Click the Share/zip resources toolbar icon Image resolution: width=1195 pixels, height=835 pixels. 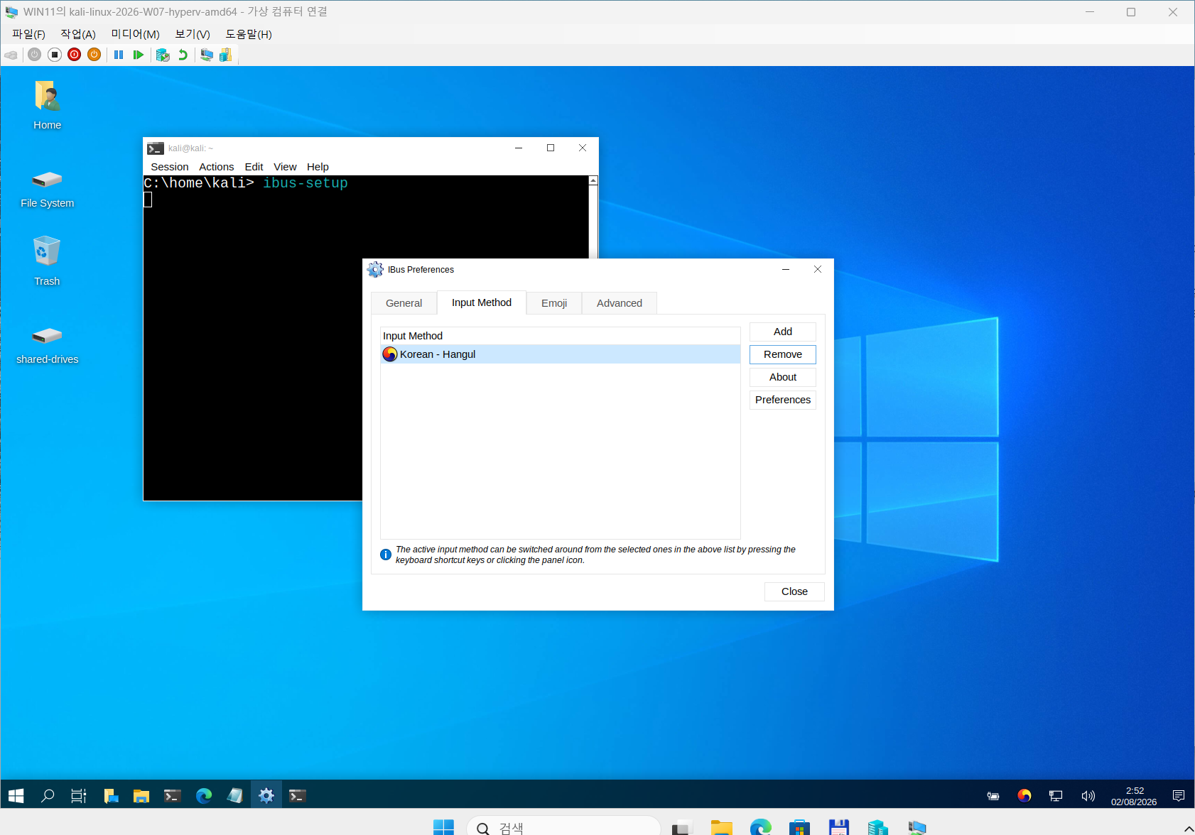226,55
